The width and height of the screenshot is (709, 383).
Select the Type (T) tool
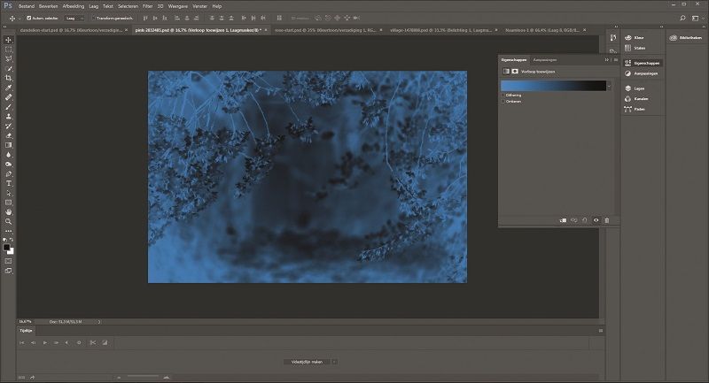(9, 183)
